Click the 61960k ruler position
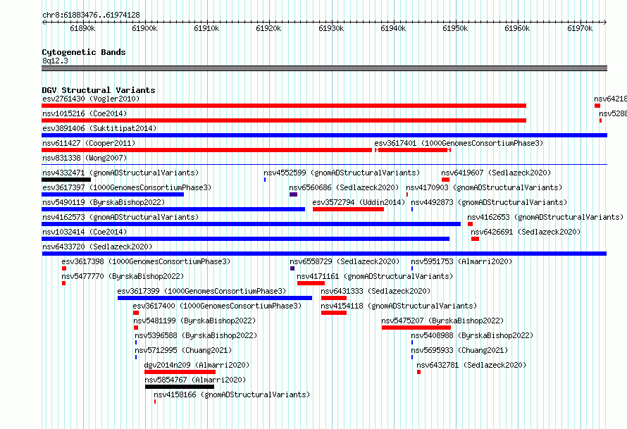Image resolution: width=627 pixels, height=429 pixels. [x=517, y=28]
